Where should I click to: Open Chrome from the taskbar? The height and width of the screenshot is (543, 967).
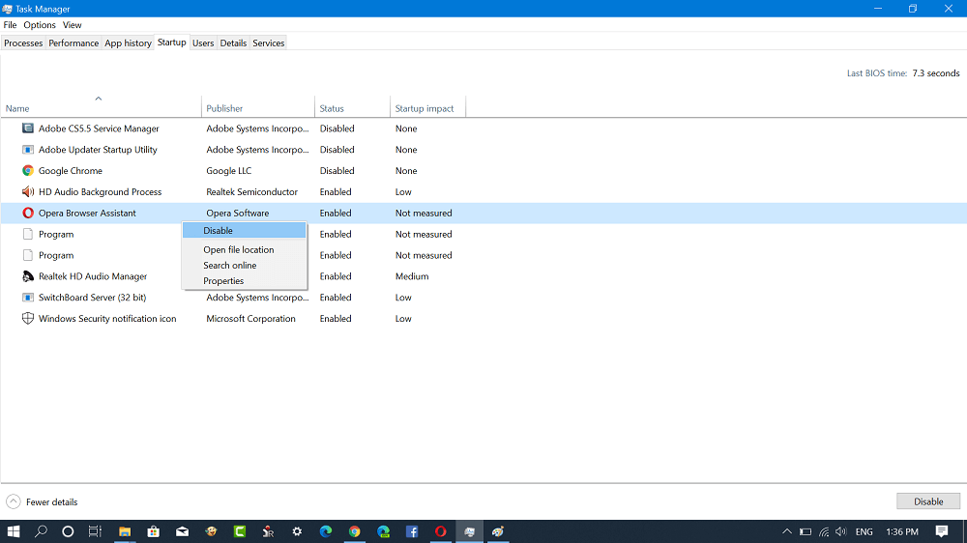pyautogui.click(x=355, y=531)
